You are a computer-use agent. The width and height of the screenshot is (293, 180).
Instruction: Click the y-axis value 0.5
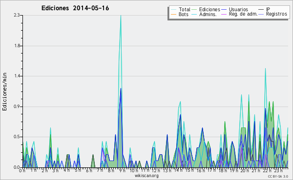coord(17,137)
